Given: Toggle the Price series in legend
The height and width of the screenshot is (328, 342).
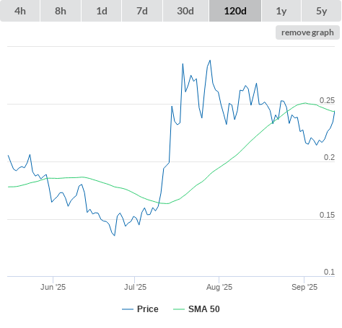Looking at the screenshot, I should [x=148, y=309].
